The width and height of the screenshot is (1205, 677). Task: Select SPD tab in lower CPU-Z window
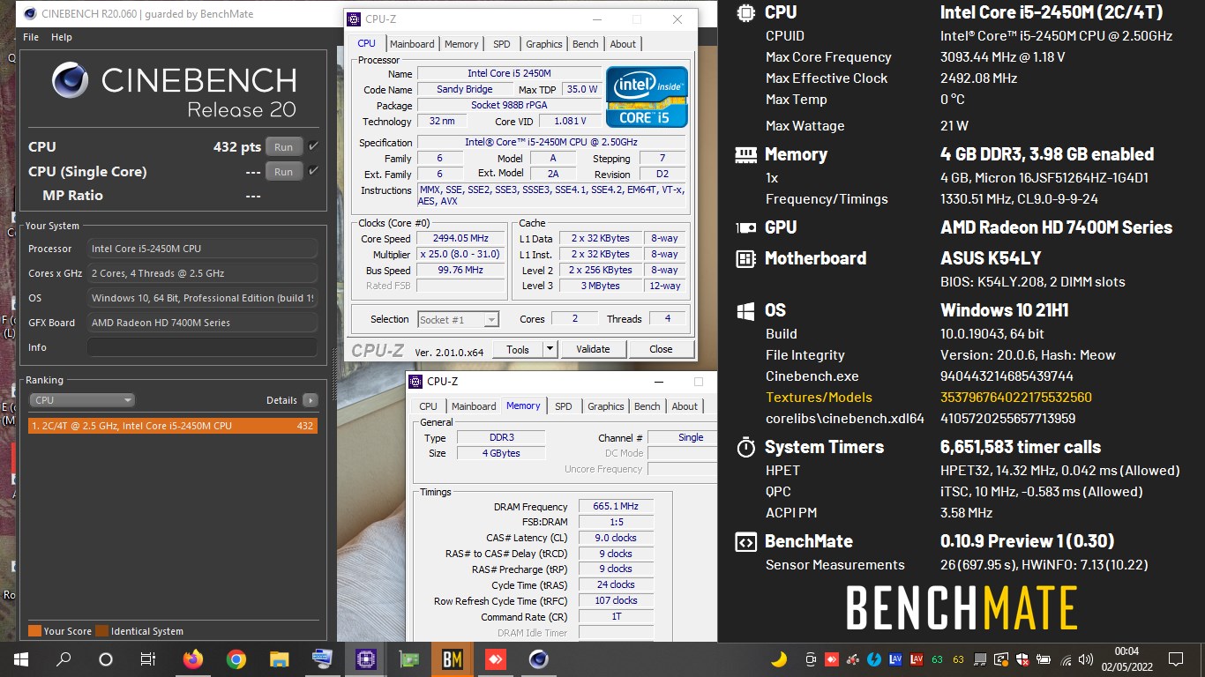(563, 406)
